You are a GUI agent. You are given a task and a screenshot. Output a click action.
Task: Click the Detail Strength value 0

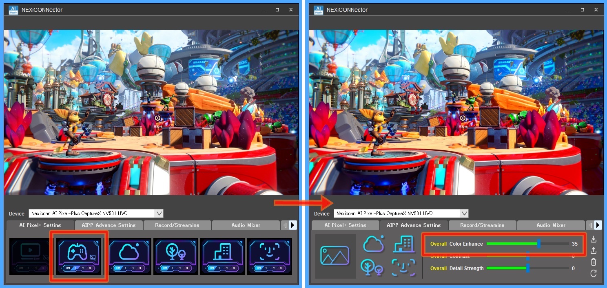(x=573, y=268)
